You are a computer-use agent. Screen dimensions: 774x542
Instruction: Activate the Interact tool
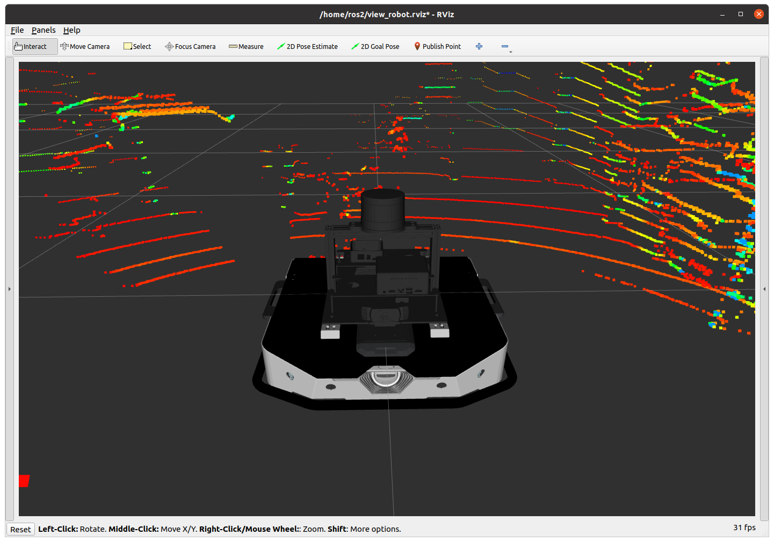click(x=31, y=47)
